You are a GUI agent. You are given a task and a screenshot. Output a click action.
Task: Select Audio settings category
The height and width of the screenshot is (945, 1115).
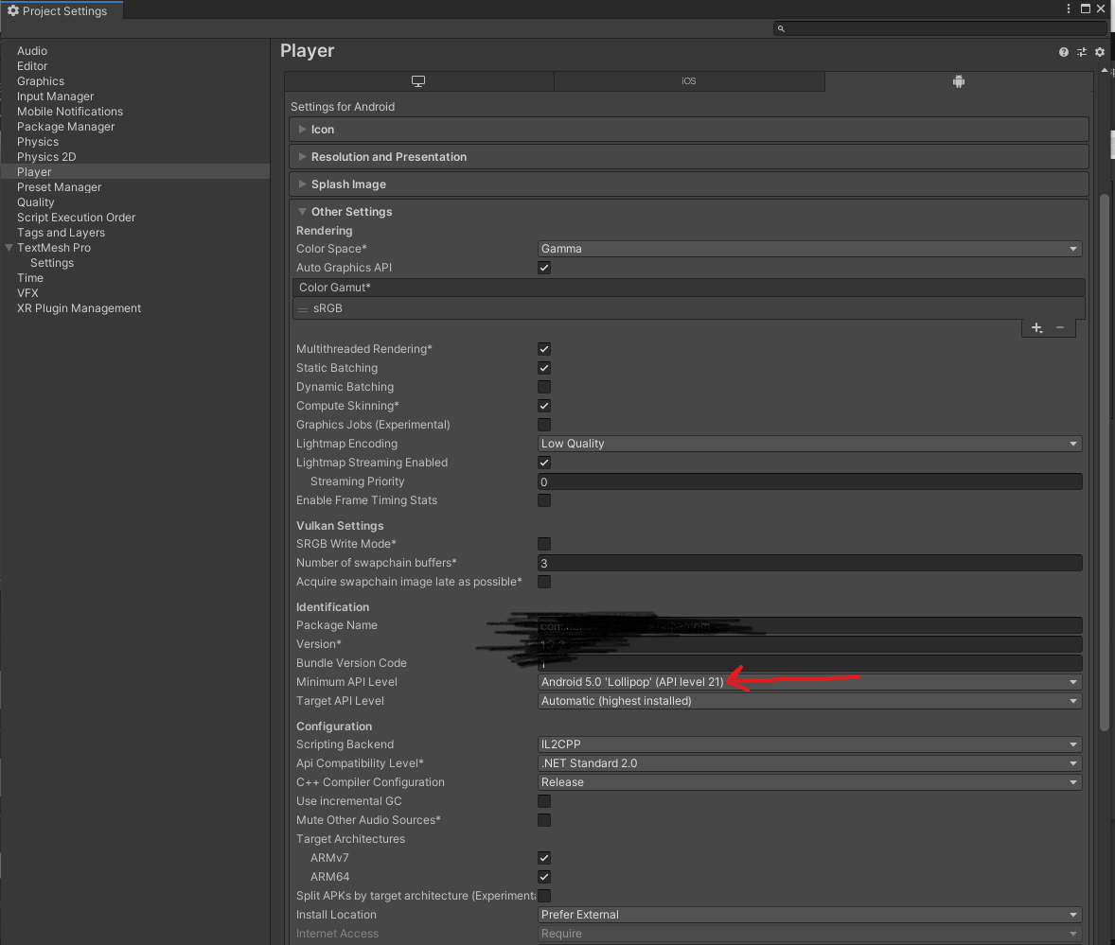[32, 51]
